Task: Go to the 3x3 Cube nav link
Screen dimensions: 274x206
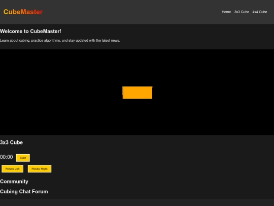Action: (242, 12)
